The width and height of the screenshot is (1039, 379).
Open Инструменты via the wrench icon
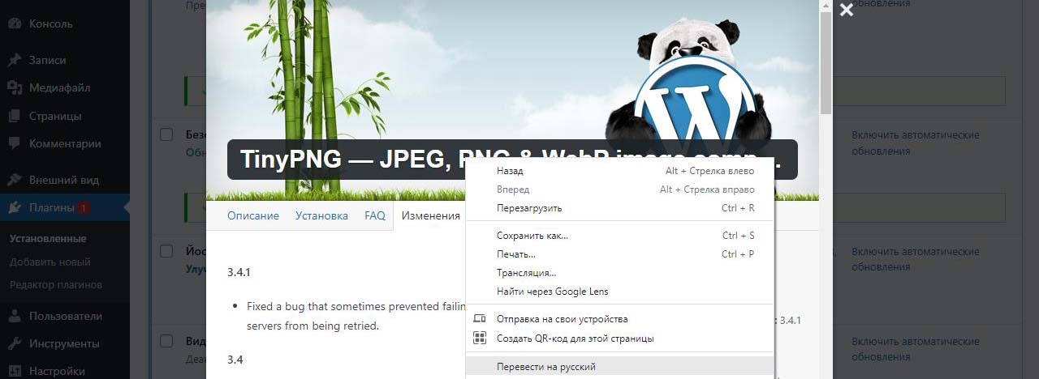click(14, 343)
